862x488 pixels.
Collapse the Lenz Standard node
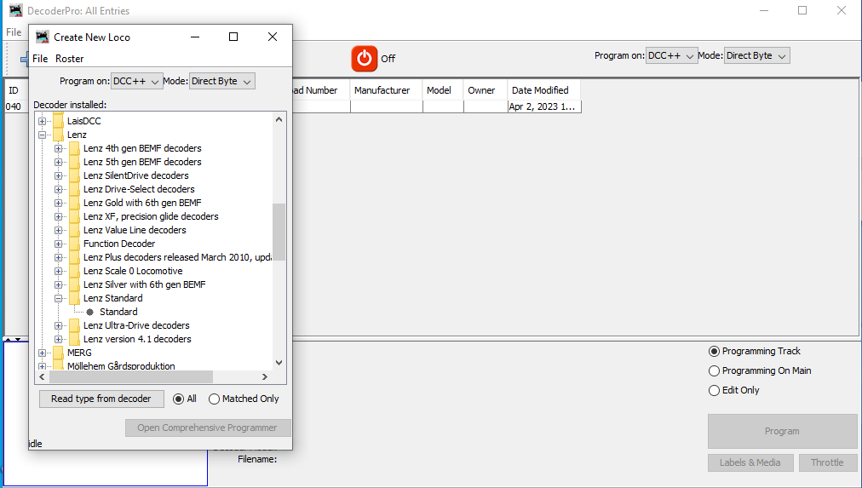[58, 298]
